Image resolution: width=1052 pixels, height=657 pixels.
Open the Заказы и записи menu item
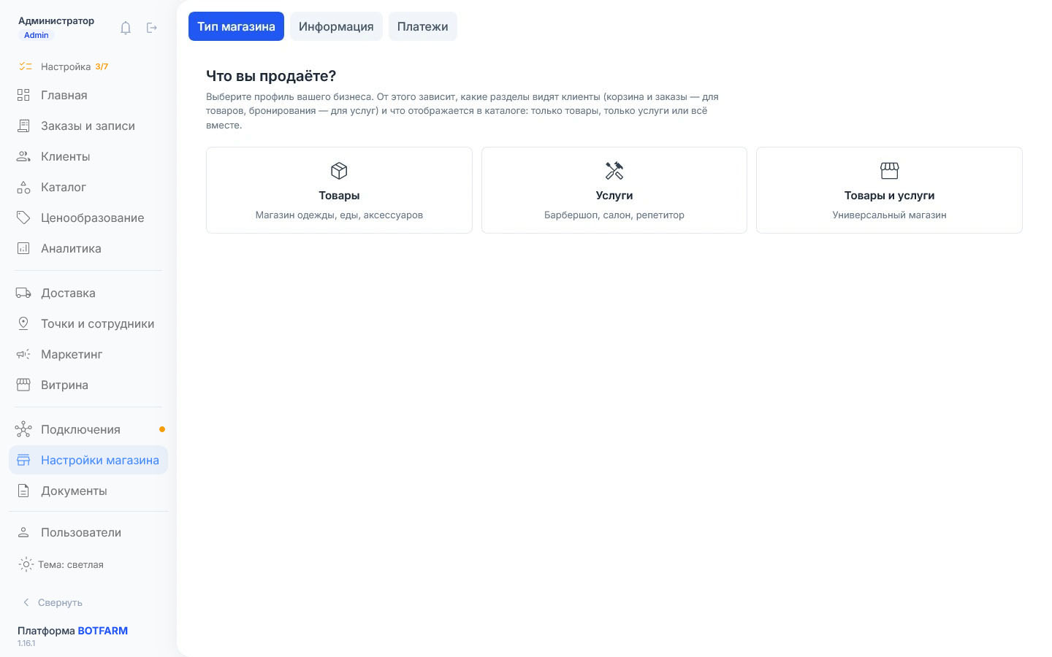click(x=88, y=126)
